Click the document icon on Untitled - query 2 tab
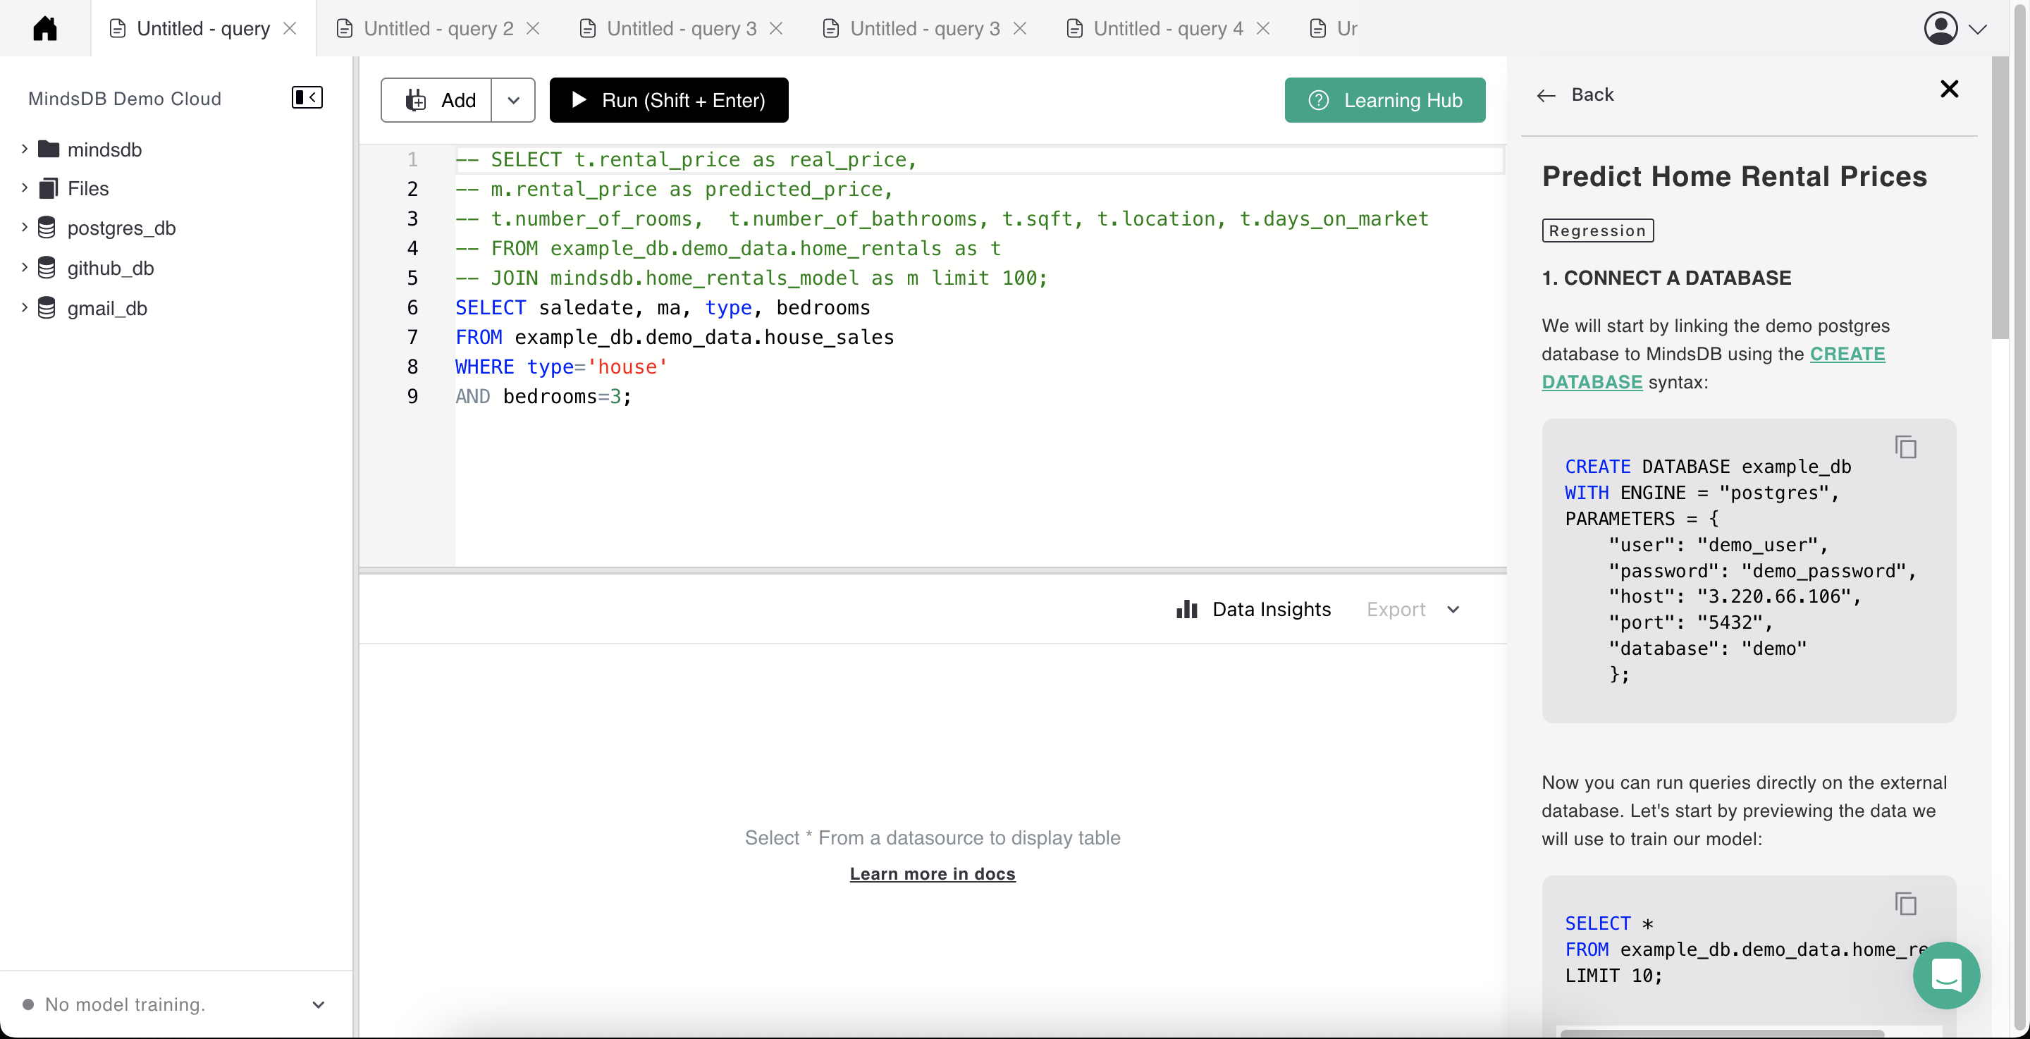Viewport: 2030px width, 1039px height. [345, 28]
